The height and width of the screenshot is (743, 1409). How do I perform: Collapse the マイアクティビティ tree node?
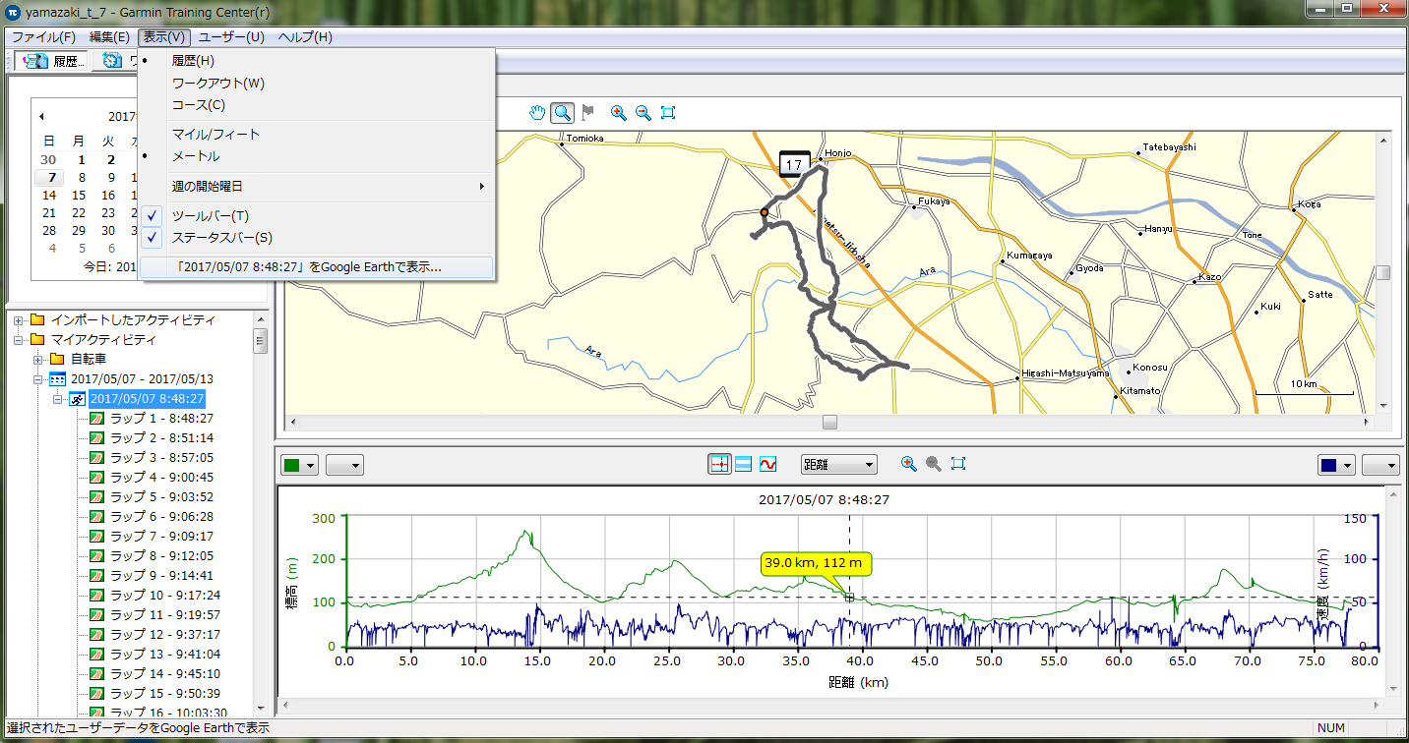[x=18, y=340]
